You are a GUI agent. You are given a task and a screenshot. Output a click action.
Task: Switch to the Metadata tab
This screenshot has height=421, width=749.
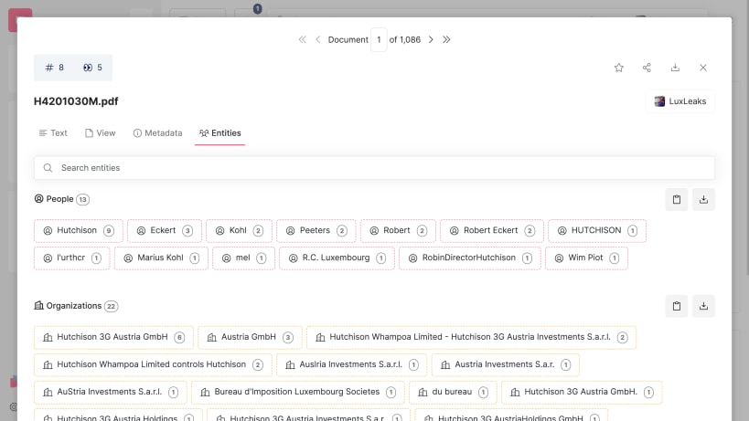(157, 133)
